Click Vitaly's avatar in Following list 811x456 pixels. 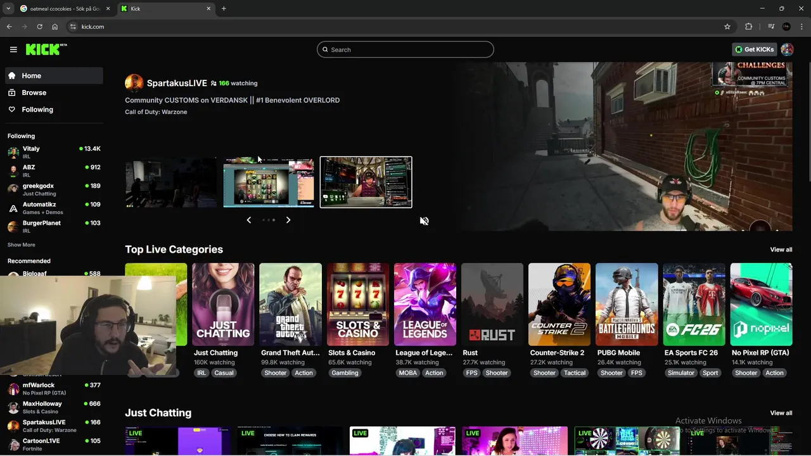pos(13,152)
